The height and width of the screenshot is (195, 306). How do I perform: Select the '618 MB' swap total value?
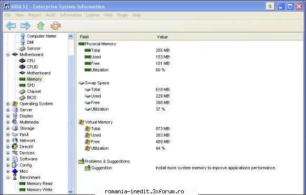point(163,90)
